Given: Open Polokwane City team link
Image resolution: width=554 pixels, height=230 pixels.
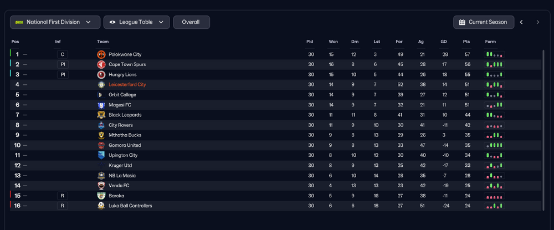Looking at the screenshot, I should coord(125,54).
